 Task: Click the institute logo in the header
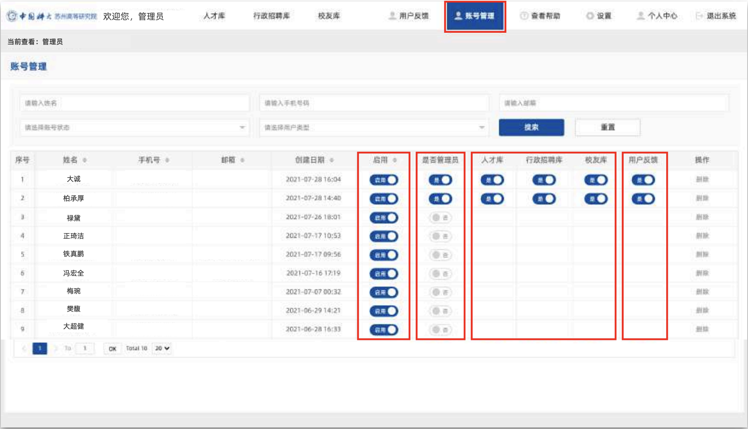(x=52, y=16)
